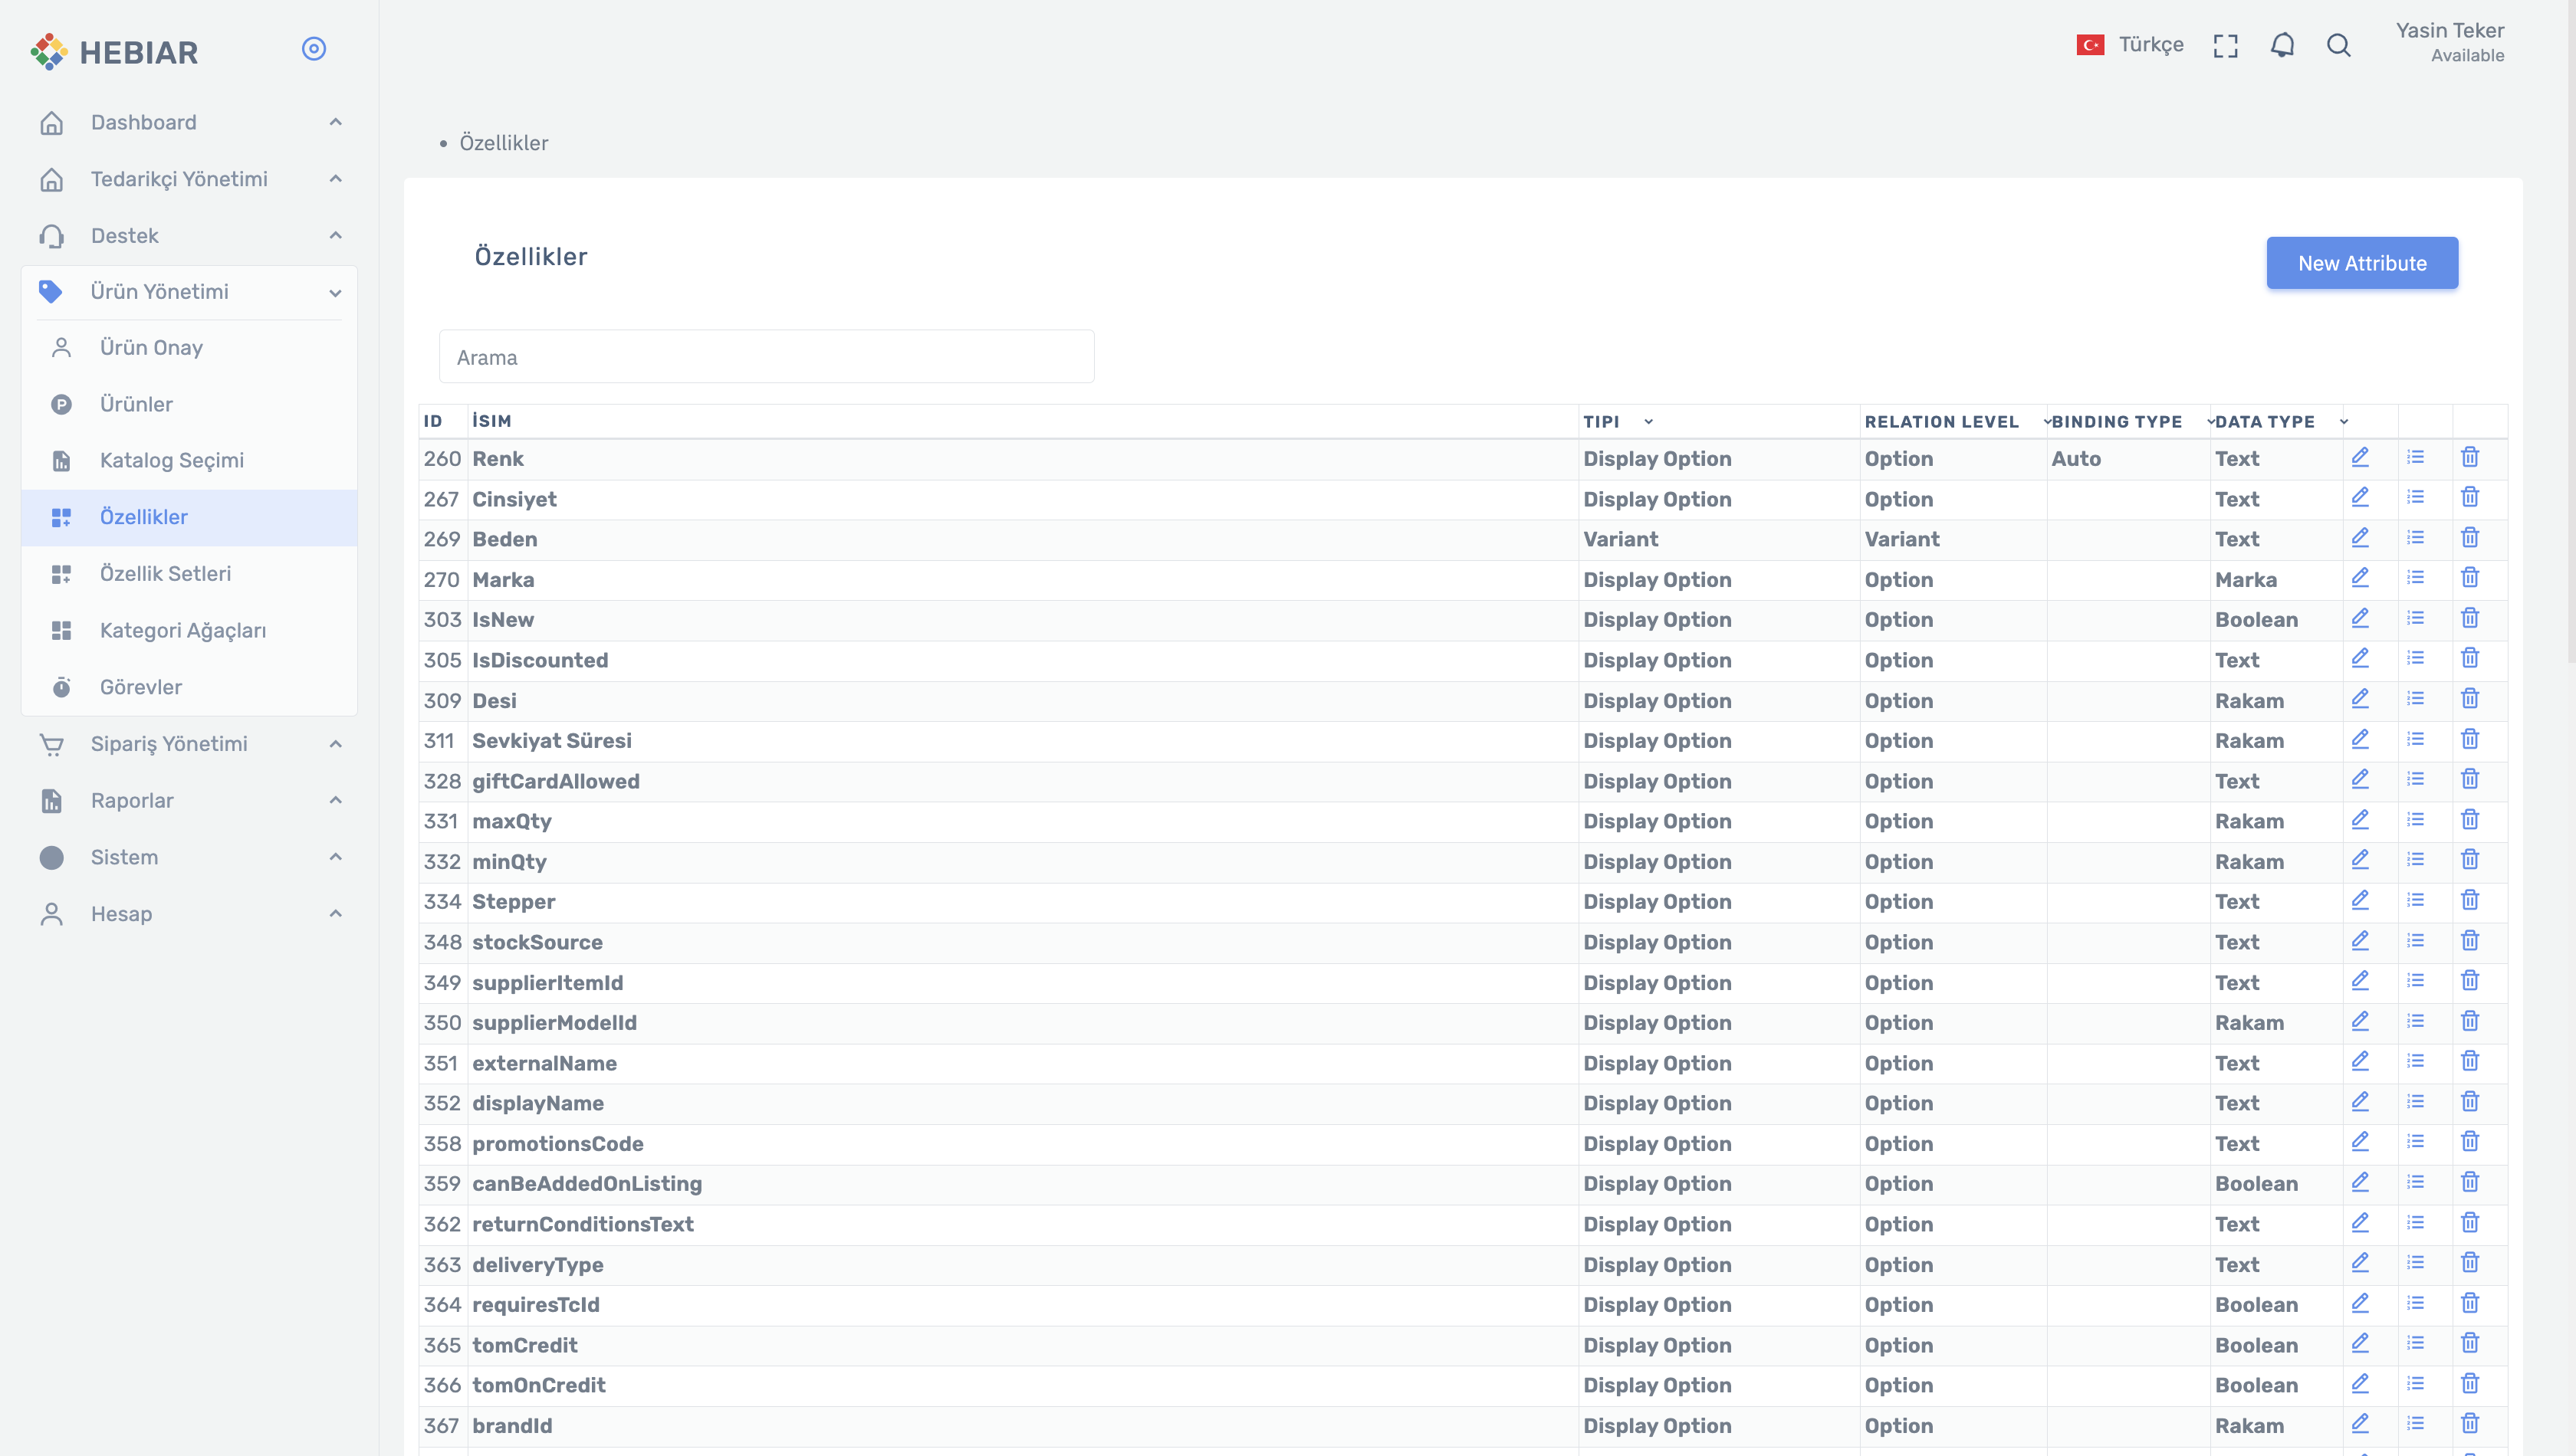Expand the Destek menu

coord(189,236)
